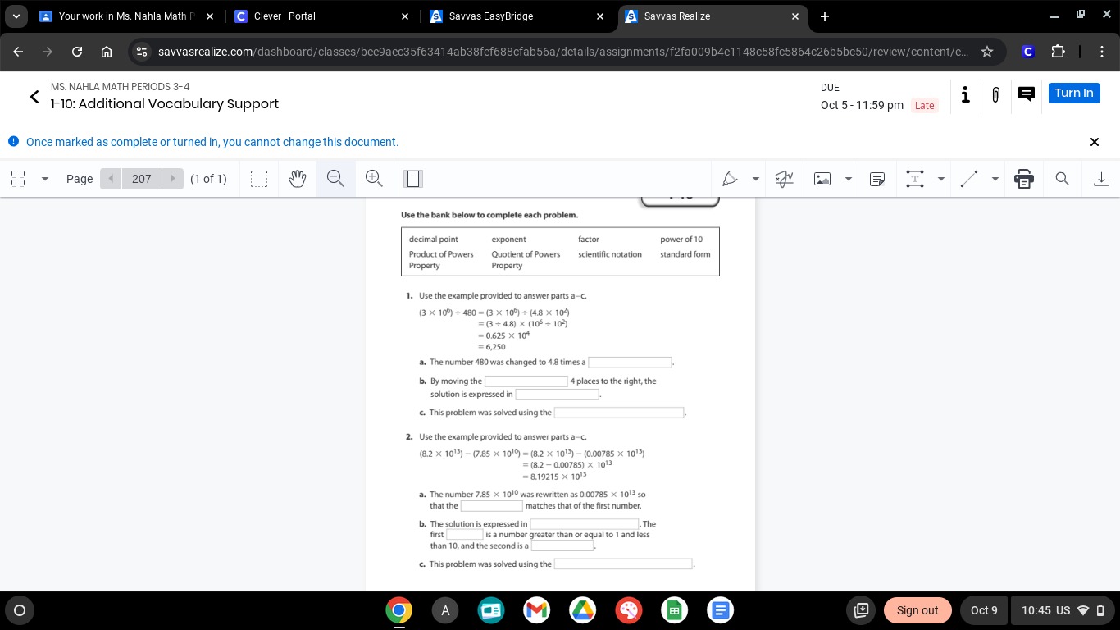The height and width of the screenshot is (630, 1120).
Task: Click the Sign out button
Action: coord(917,609)
